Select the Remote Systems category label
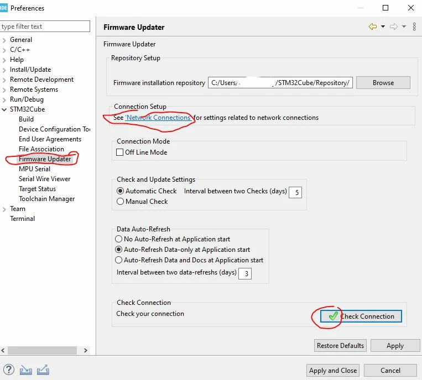Image resolution: width=422 pixels, height=380 pixels. 34,89
